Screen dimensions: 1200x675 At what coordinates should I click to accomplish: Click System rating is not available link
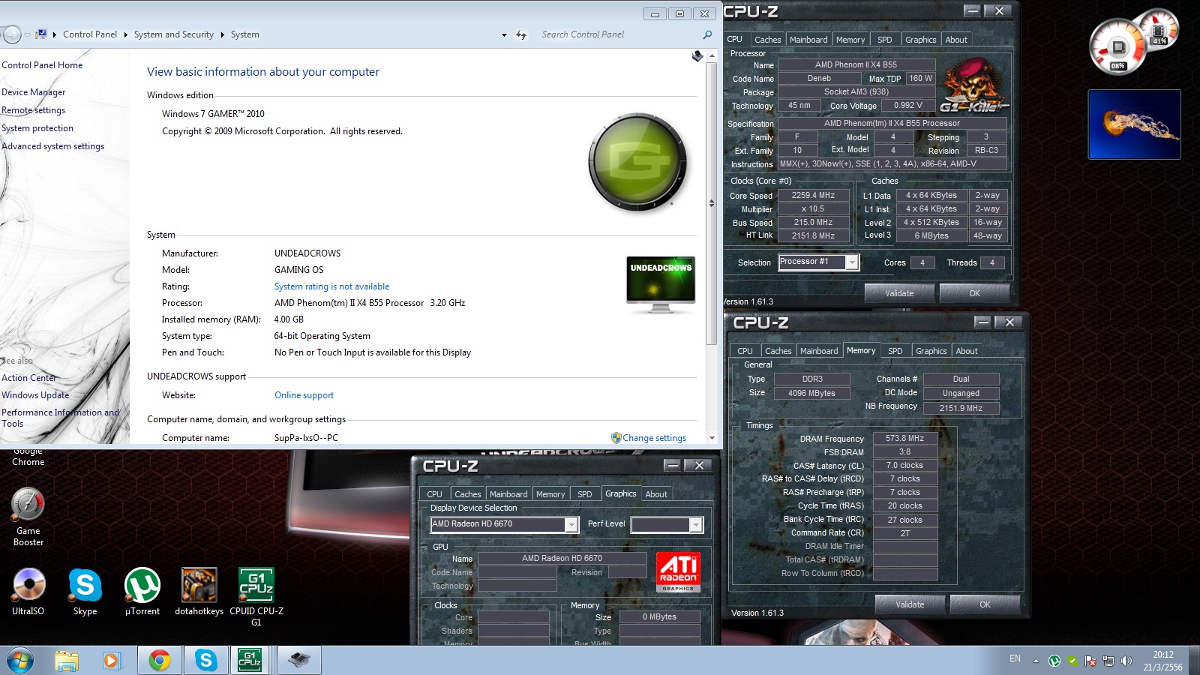(x=331, y=286)
